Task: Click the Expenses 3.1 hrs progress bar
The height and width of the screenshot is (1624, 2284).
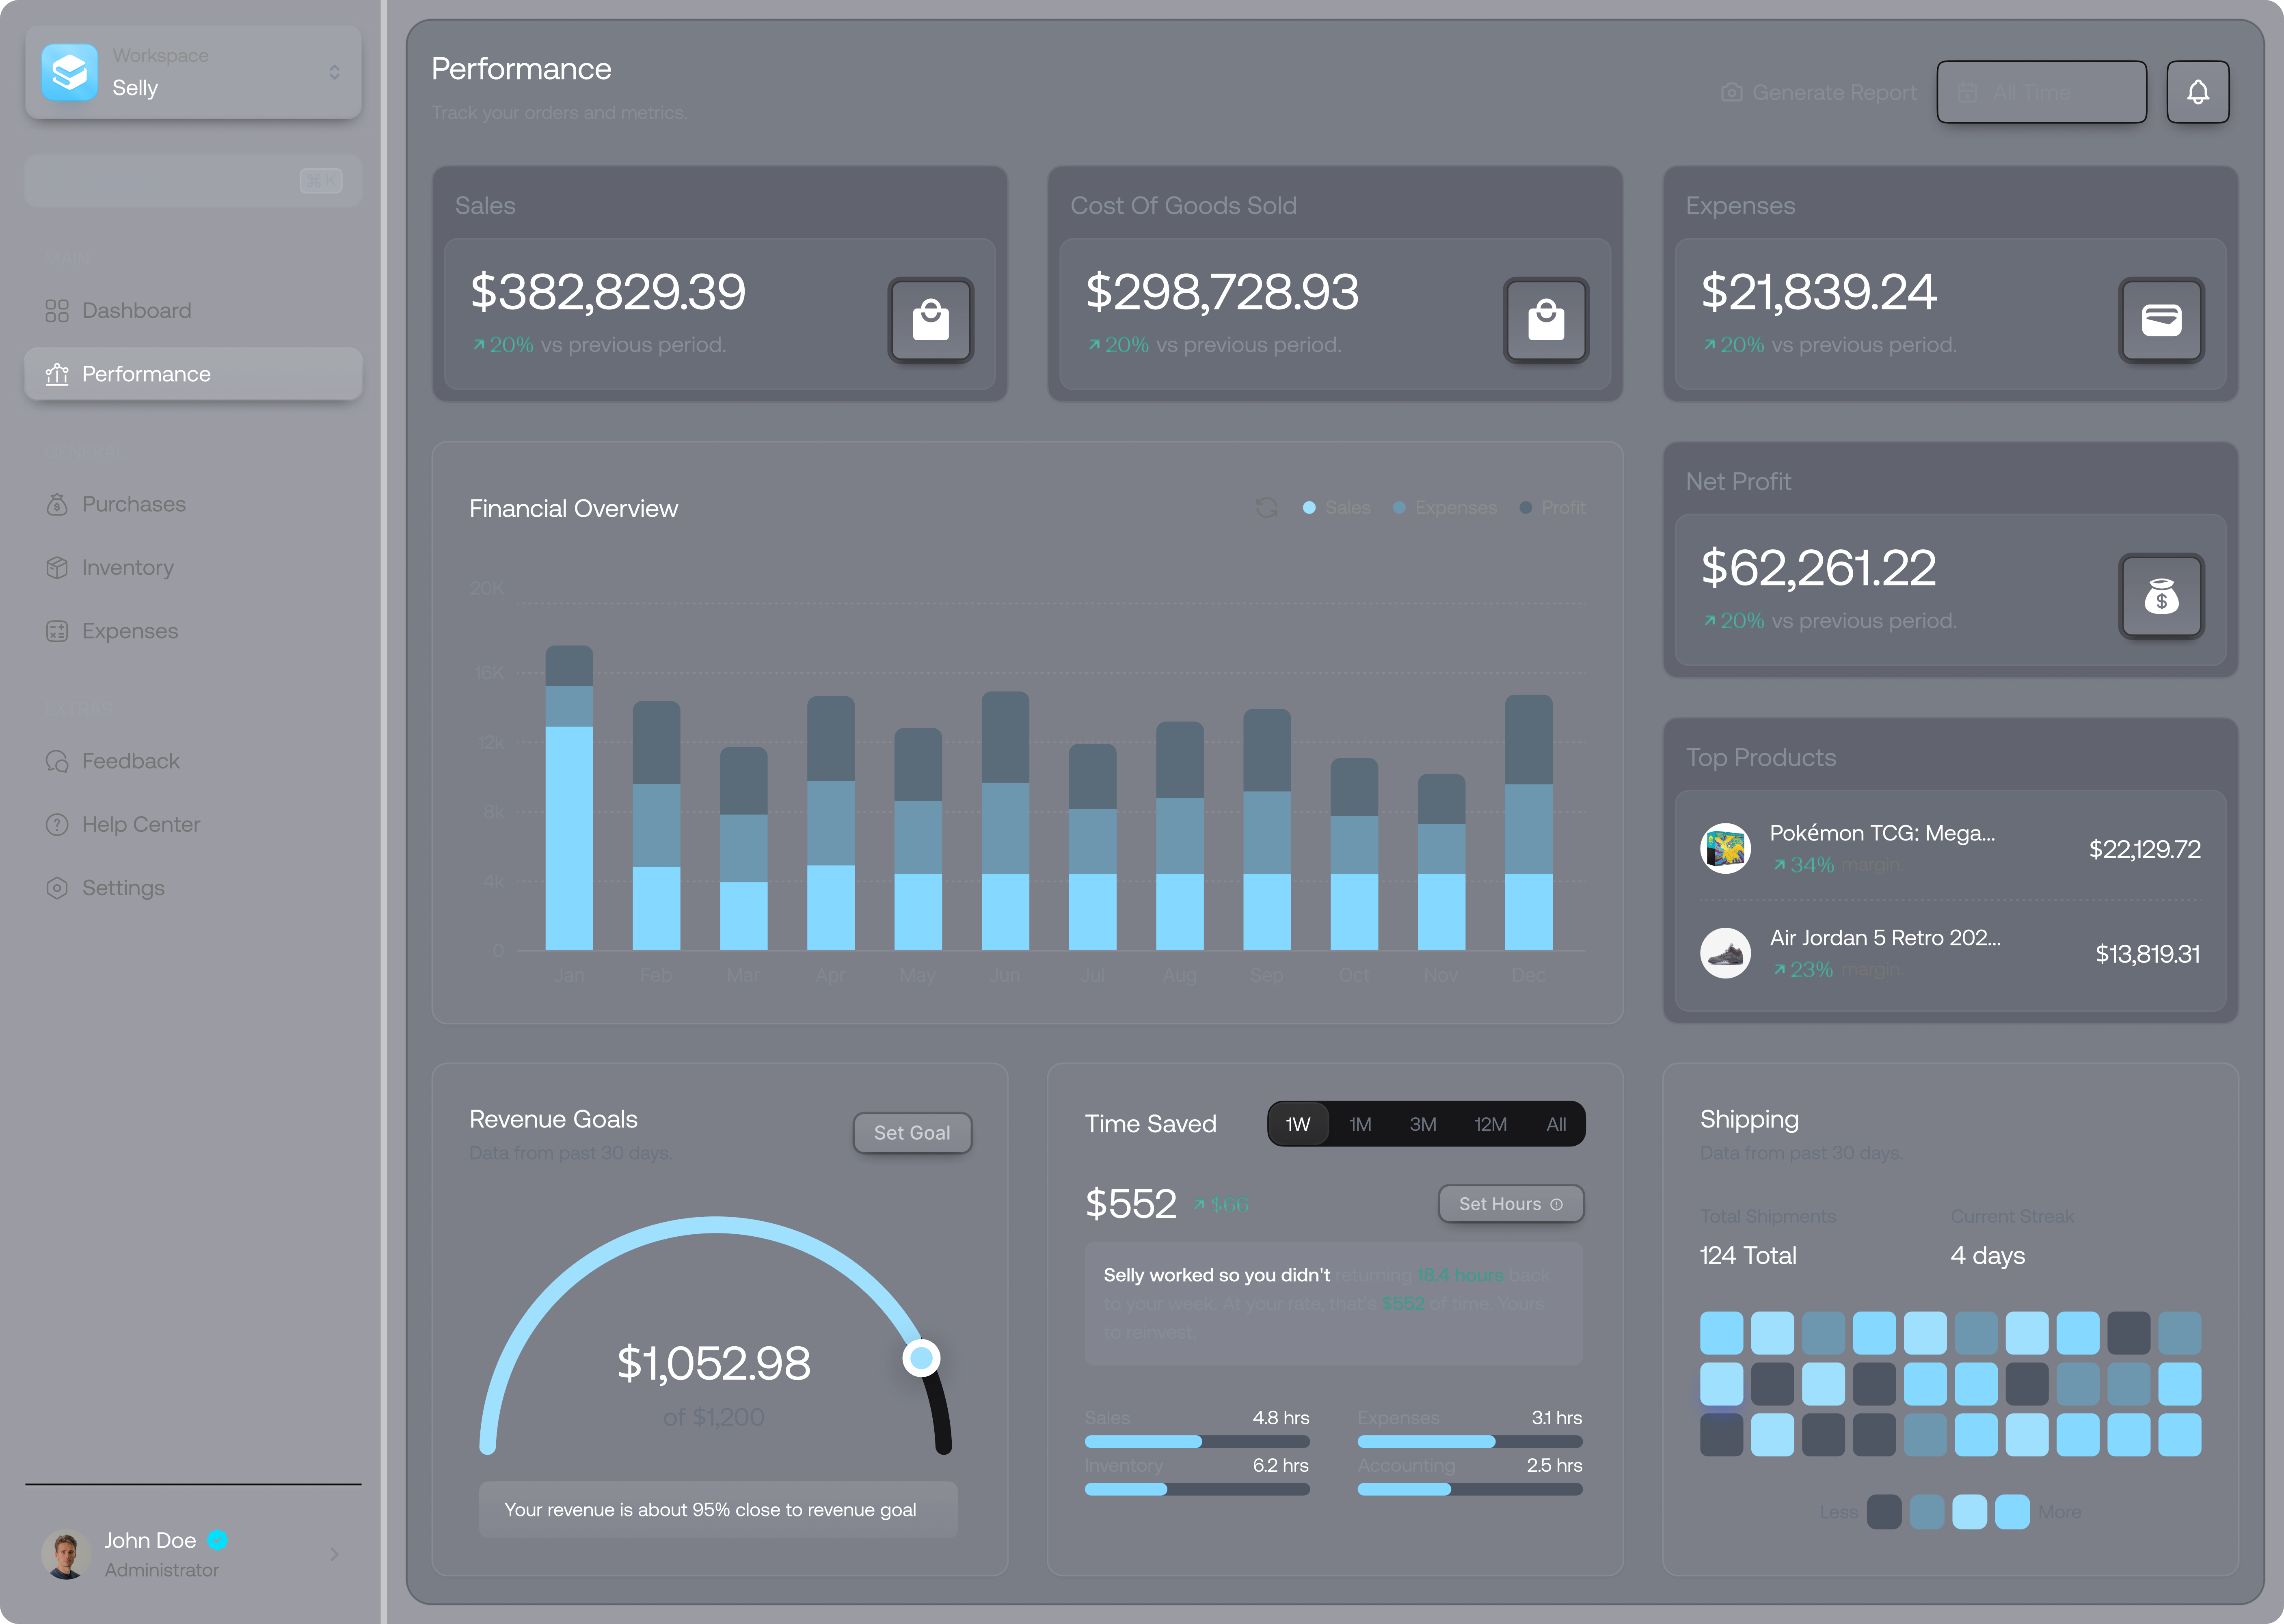Action: point(1470,1442)
